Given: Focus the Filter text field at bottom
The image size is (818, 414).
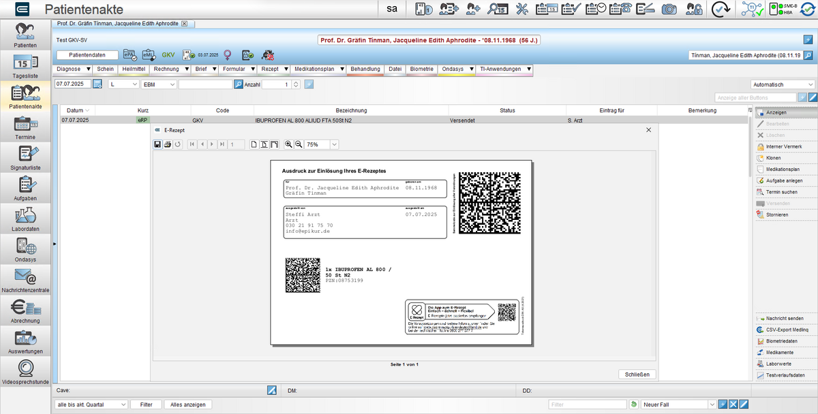Looking at the screenshot, I should [588, 404].
